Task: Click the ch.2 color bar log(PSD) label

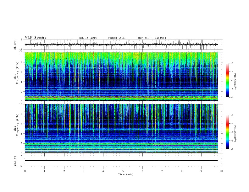Action: tap(235, 133)
